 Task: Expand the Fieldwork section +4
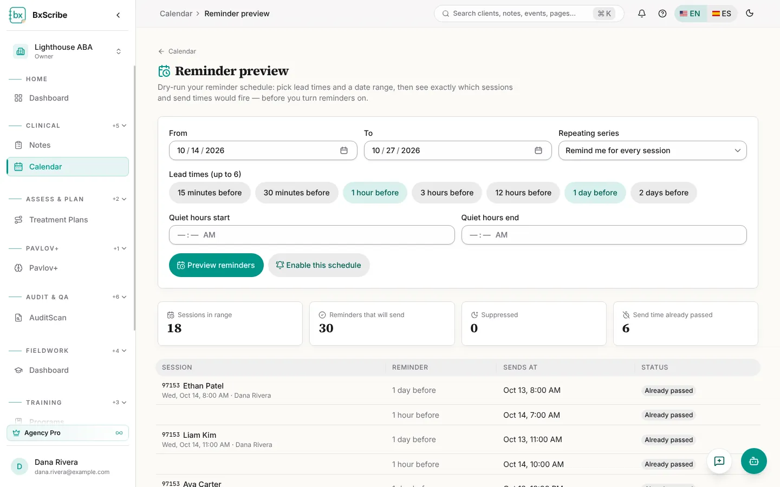[x=120, y=351]
